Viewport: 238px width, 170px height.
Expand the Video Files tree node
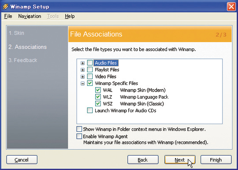pos(82,77)
